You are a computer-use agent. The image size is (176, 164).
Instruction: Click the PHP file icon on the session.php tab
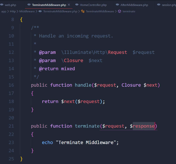[159, 4]
